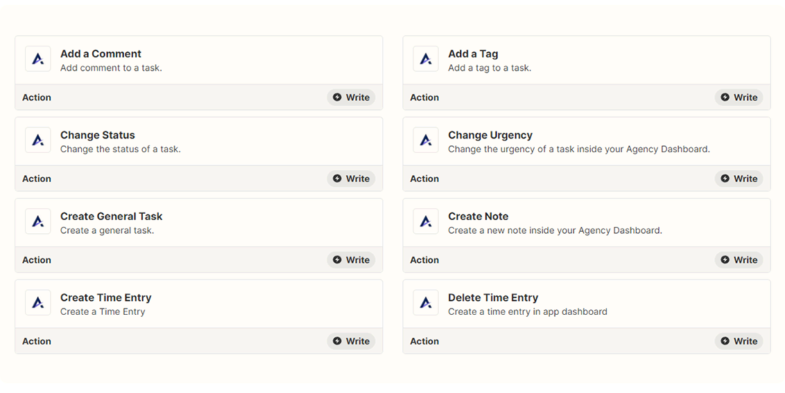
Task: Click the Action label under Create Time Entry
Action: [37, 341]
